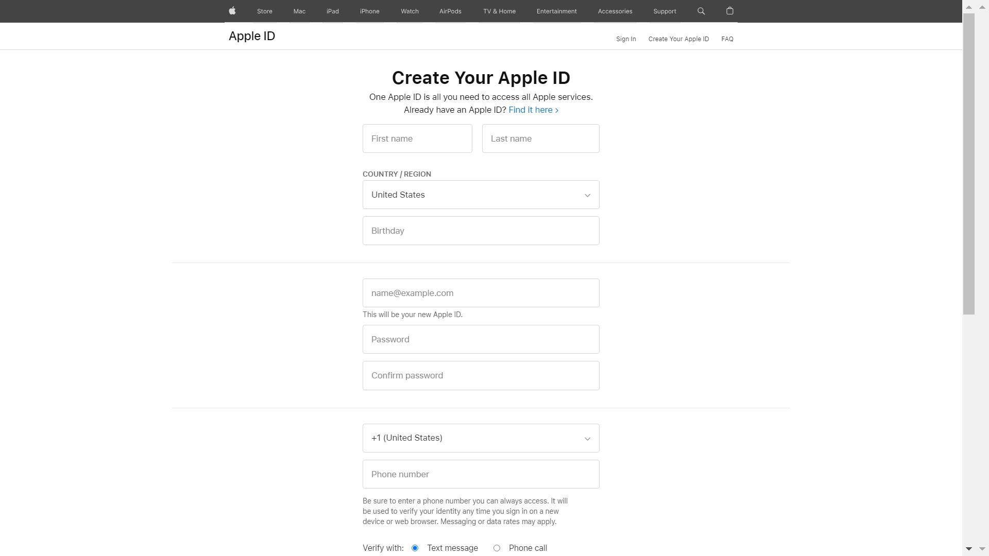Focus the First name field

tap(417, 138)
